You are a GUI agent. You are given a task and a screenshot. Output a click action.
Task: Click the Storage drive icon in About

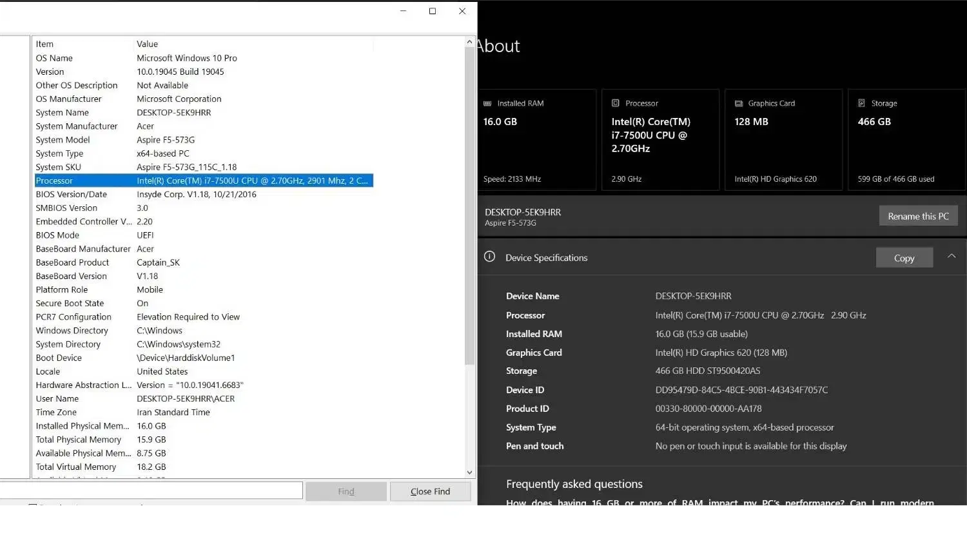pos(861,103)
